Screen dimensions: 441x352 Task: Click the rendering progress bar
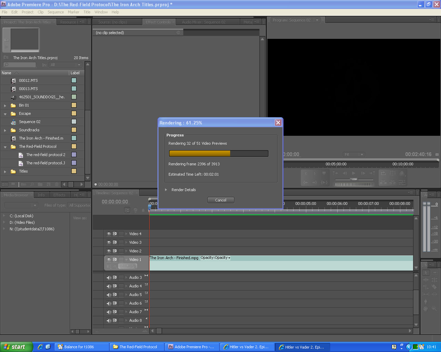219,154
